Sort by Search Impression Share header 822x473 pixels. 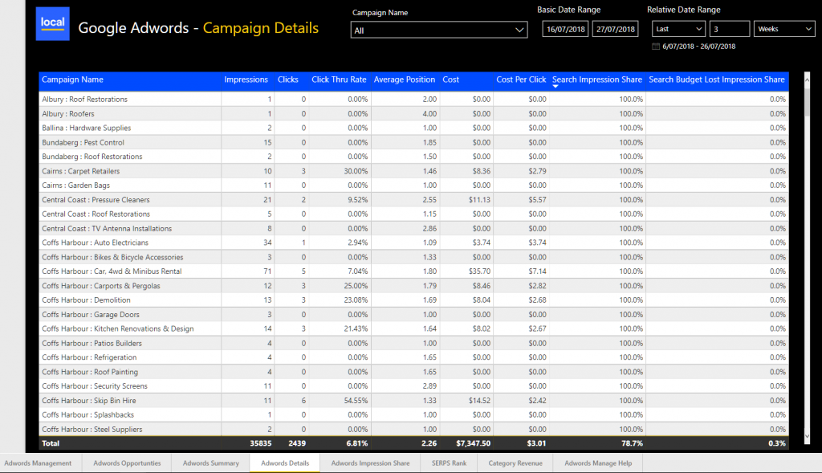pyautogui.click(x=597, y=80)
